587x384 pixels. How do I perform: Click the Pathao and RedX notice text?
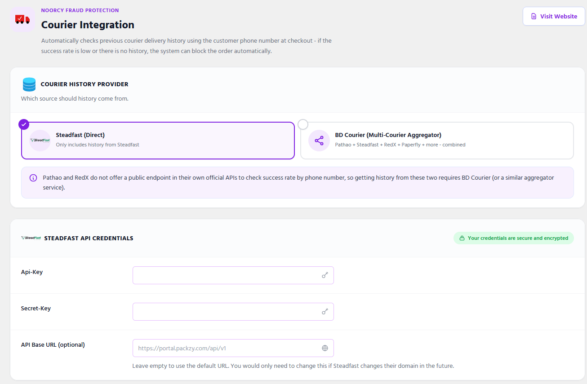point(298,182)
